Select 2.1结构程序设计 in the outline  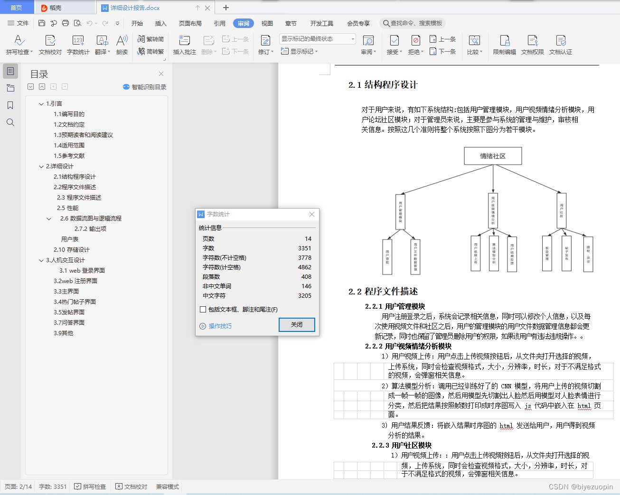click(75, 176)
